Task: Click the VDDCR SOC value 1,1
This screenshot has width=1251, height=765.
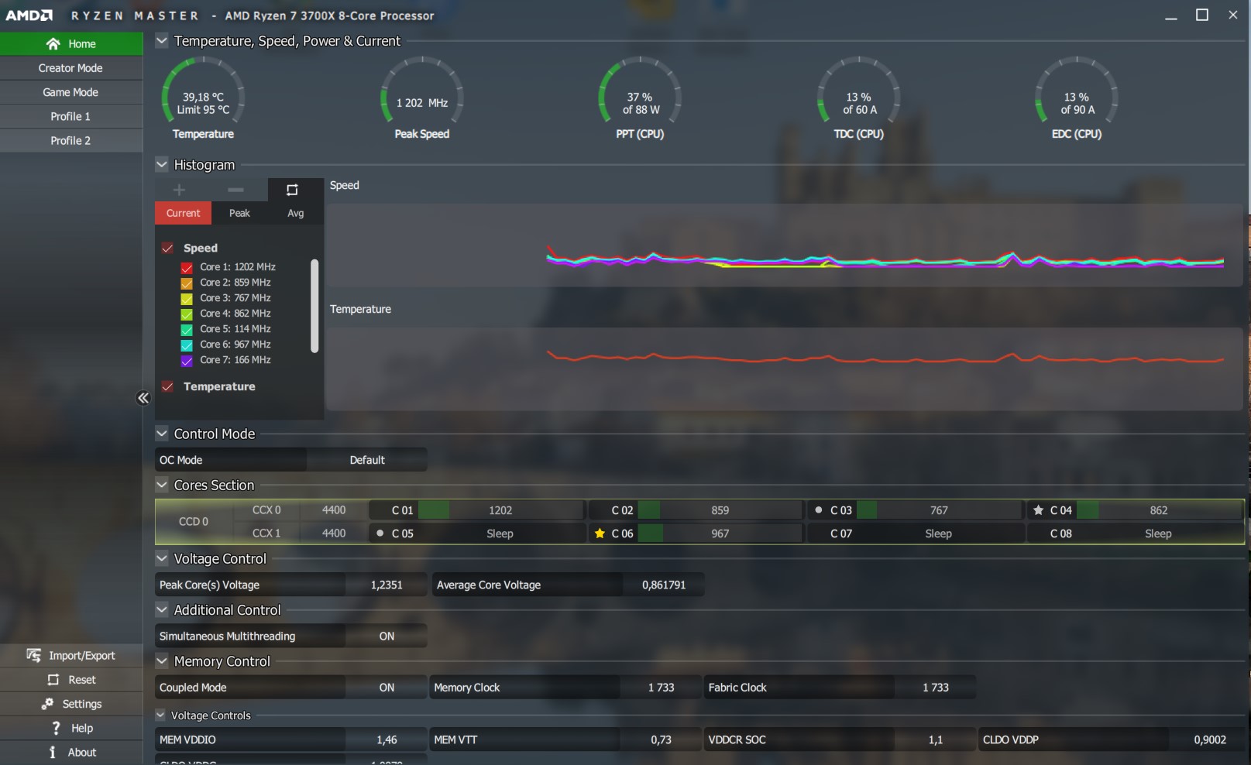Action: (x=935, y=739)
